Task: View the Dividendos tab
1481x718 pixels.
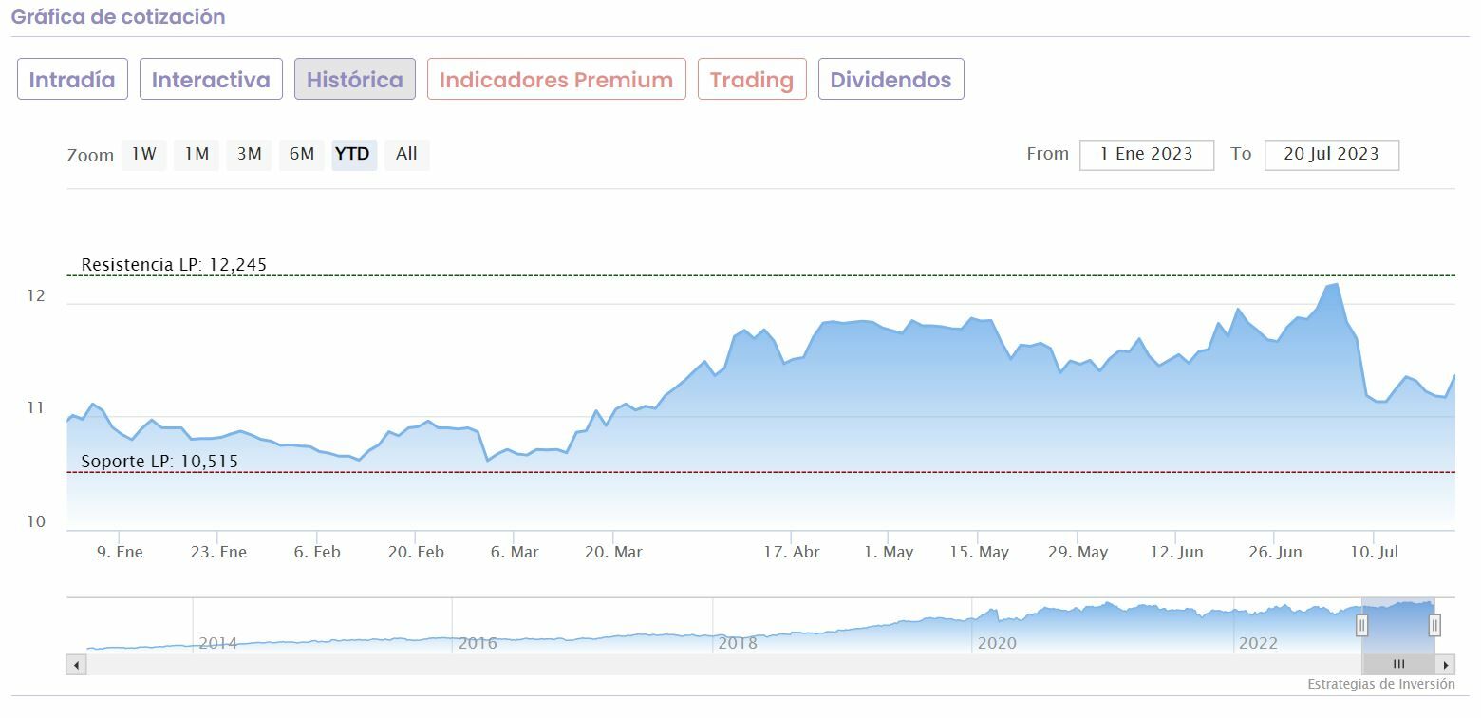Action: (x=890, y=80)
